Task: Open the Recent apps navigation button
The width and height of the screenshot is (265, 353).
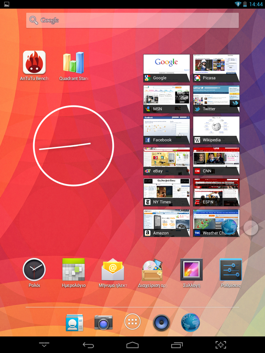Action: click(x=177, y=345)
